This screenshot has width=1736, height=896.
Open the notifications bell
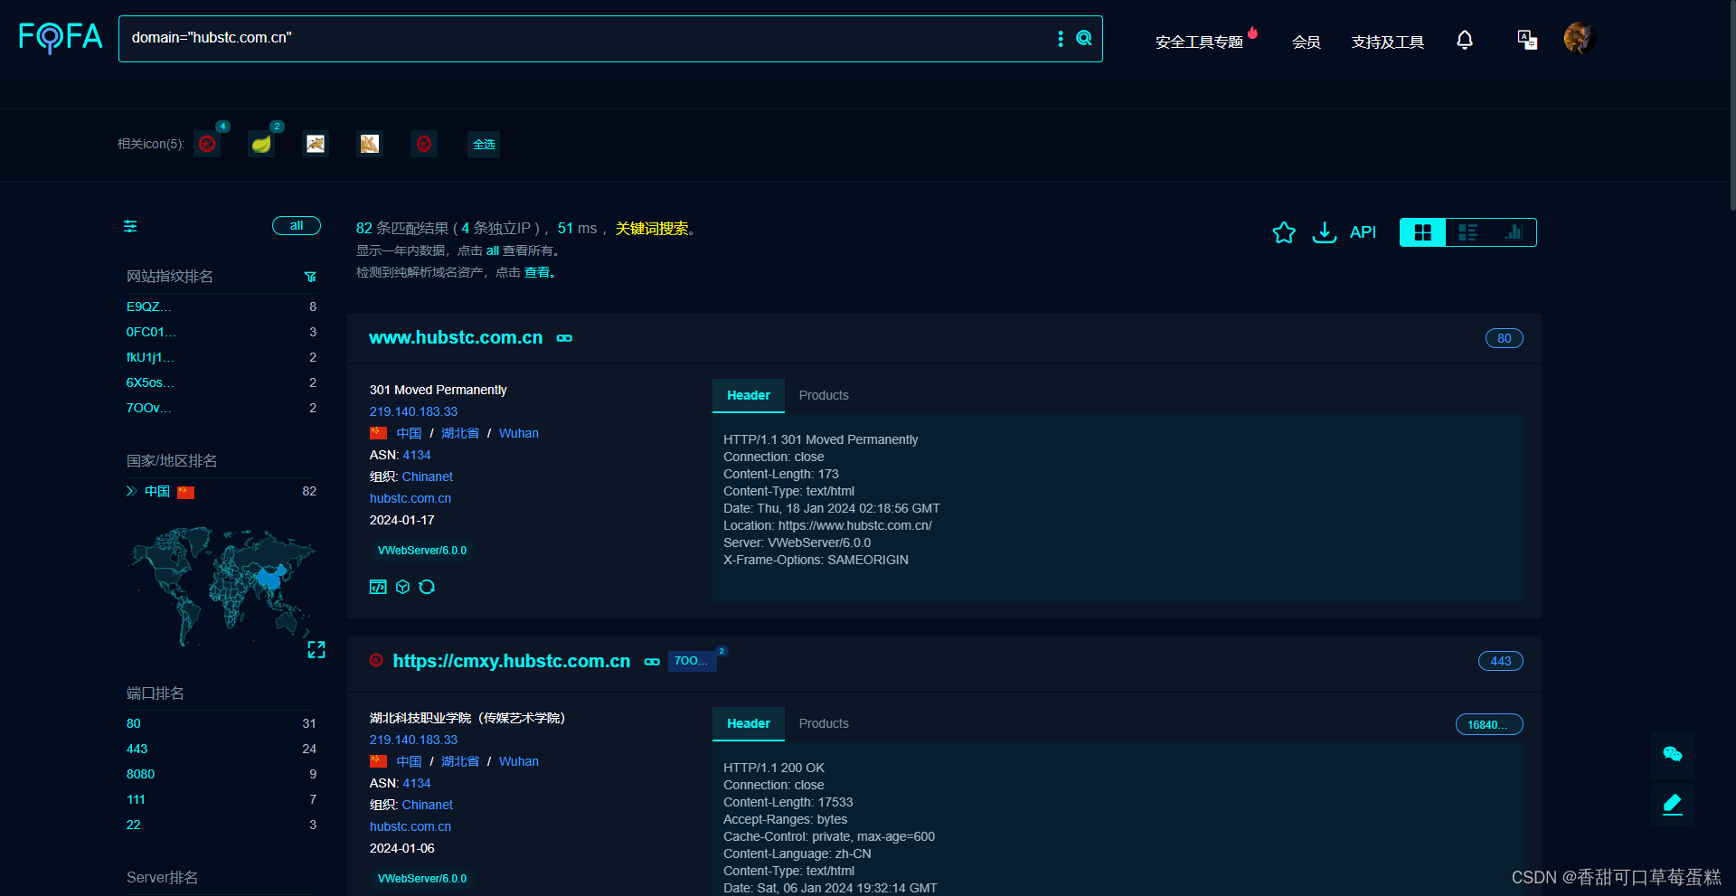pos(1465,40)
